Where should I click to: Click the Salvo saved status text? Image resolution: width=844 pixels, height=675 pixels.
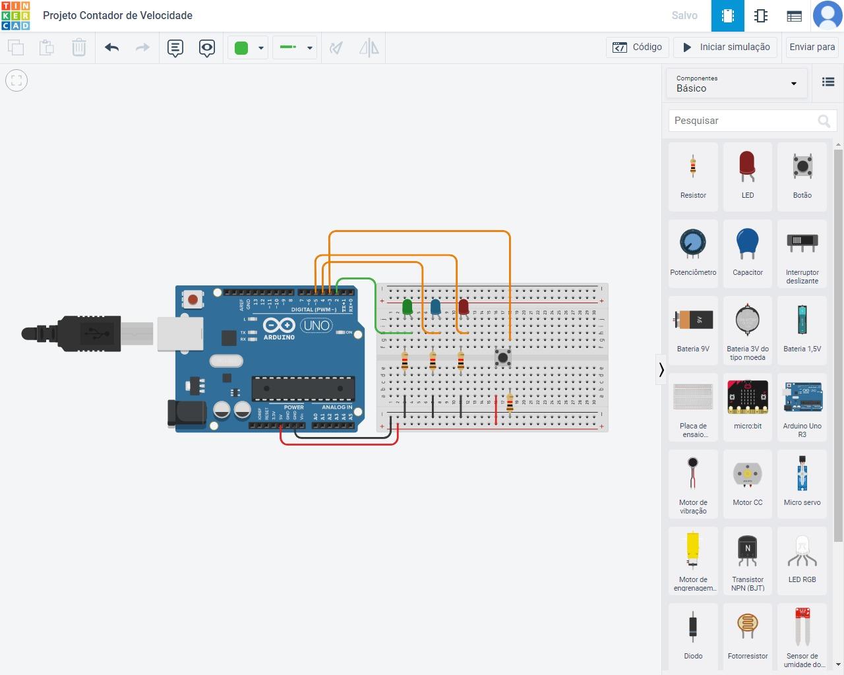click(684, 15)
